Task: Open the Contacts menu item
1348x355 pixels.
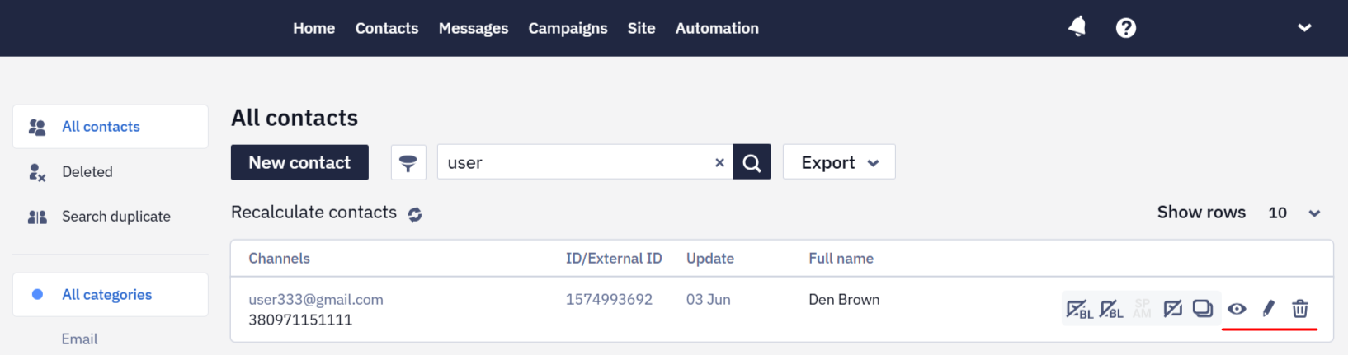Action: (387, 28)
